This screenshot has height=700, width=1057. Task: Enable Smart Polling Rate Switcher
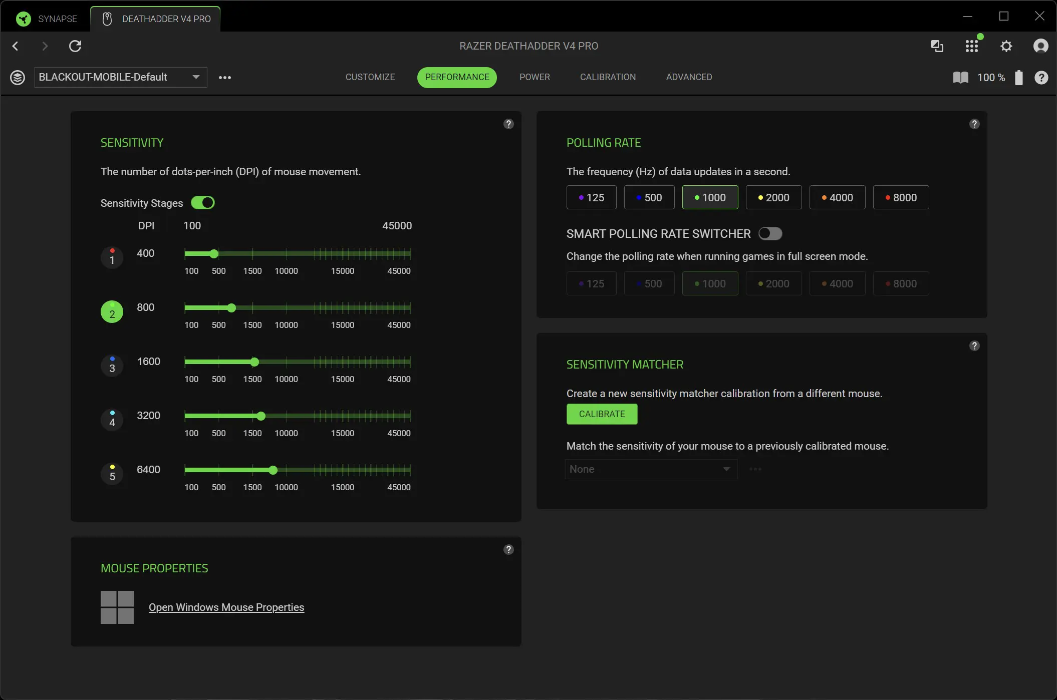coord(770,233)
